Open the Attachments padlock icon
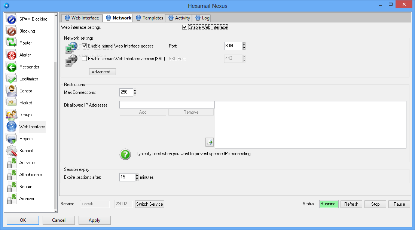 click(x=11, y=175)
